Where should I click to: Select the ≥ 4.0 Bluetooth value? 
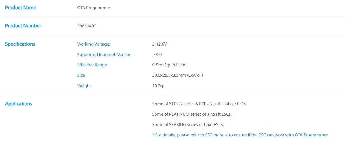tap(157, 55)
